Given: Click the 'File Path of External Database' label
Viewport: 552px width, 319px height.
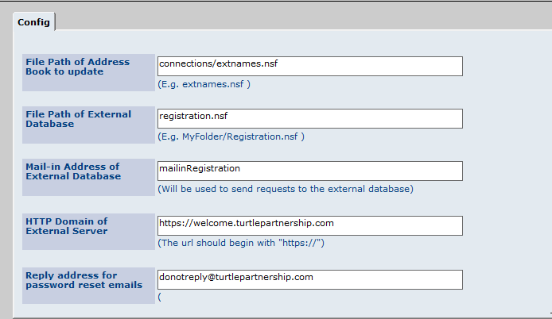Looking at the screenshot, I should pos(79,119).
